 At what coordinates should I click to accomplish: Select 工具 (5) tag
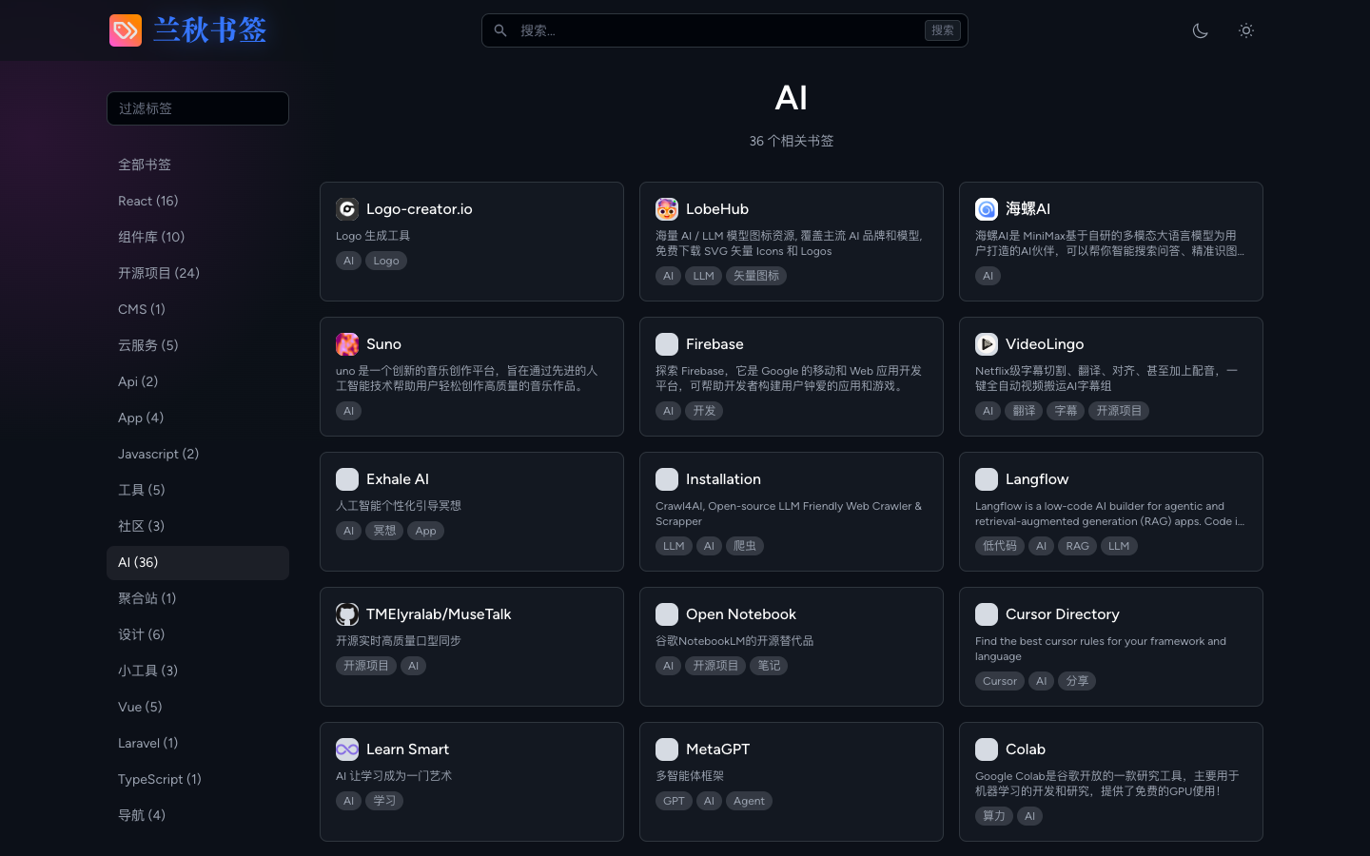coord(198,490)
